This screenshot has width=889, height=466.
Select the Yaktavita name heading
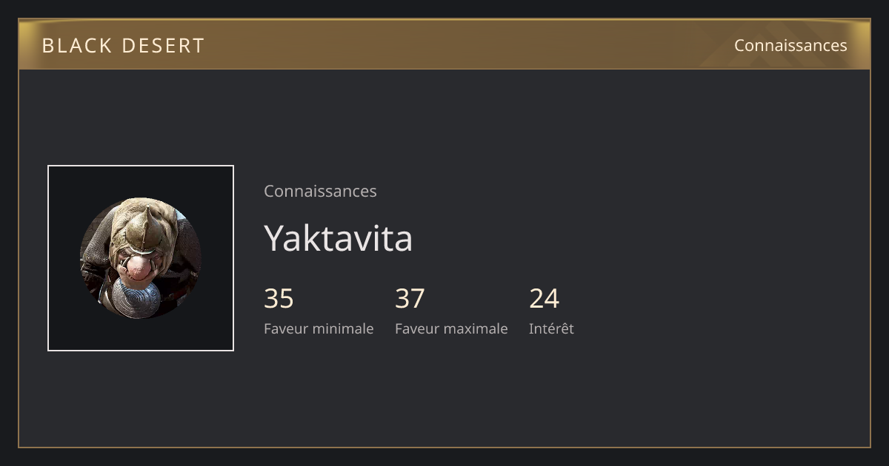[x=338, y=238]
